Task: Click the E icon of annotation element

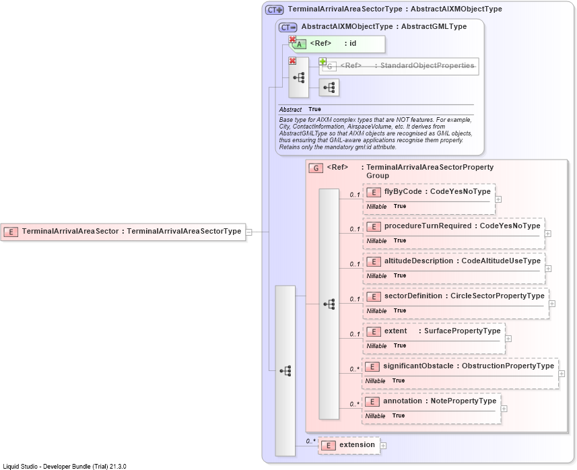Action: pos(372,401)
